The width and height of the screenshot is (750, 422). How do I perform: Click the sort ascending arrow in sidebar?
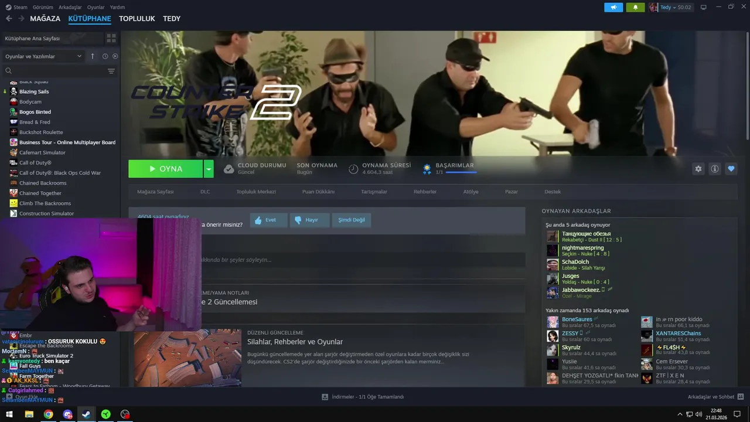92,56
